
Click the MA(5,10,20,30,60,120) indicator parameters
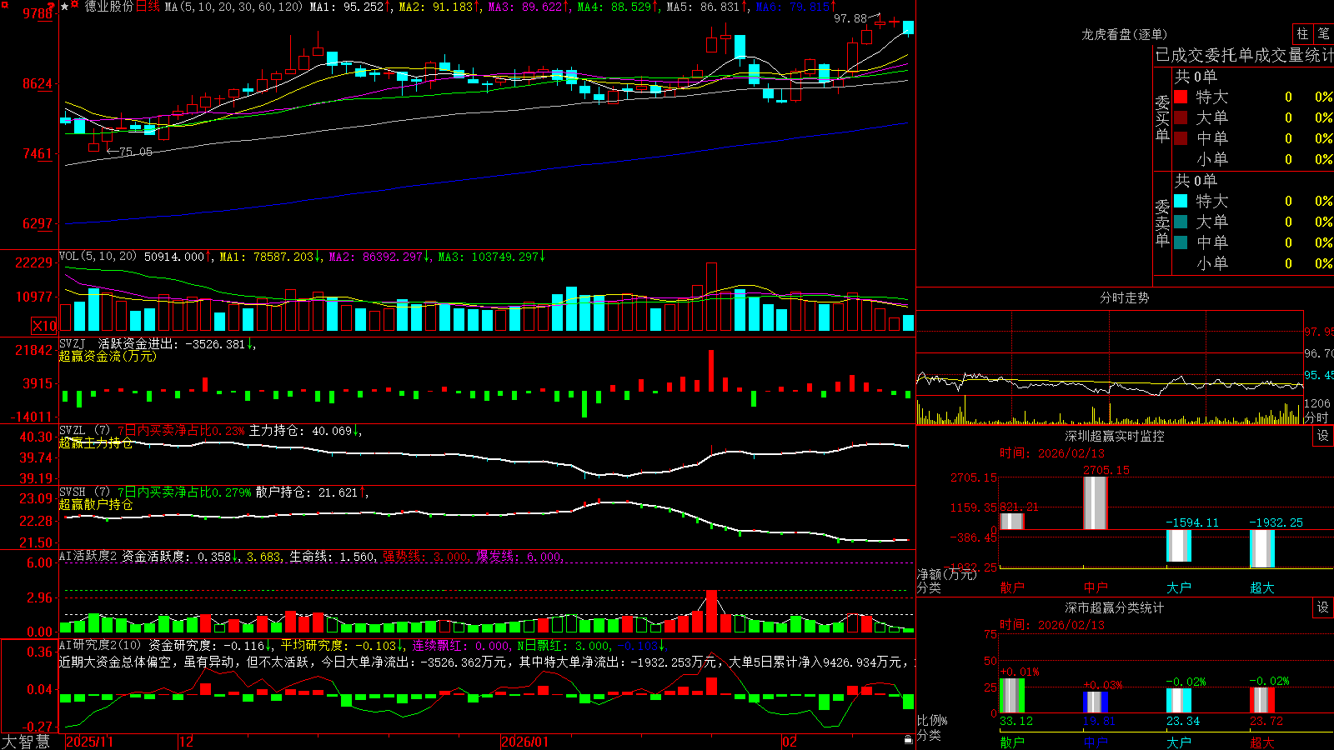[233, 7]
